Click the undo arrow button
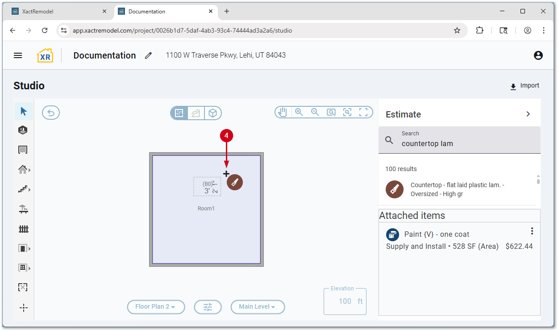The height and width of the screenshot is (331, 558). click(x=51, y=113)
